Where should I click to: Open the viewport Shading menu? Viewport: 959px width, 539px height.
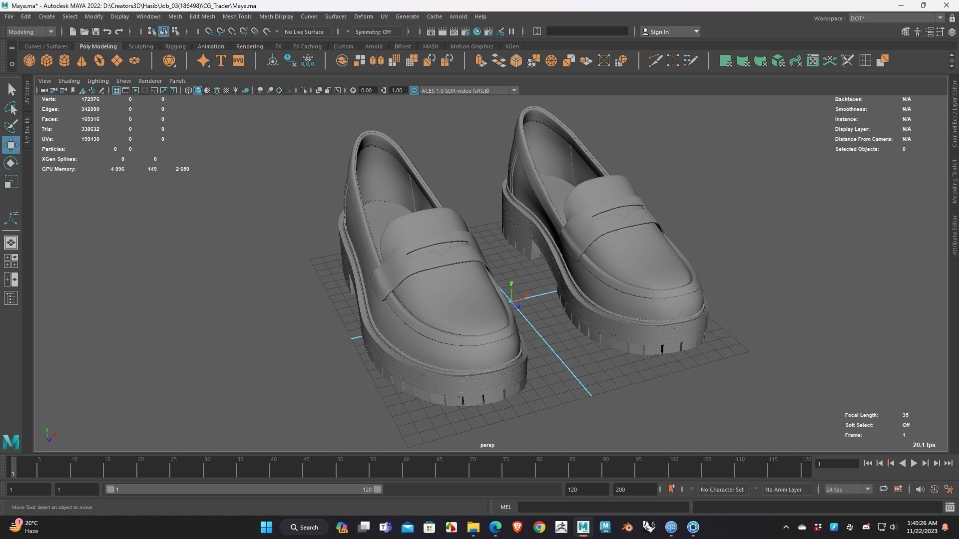click(69, 81)
